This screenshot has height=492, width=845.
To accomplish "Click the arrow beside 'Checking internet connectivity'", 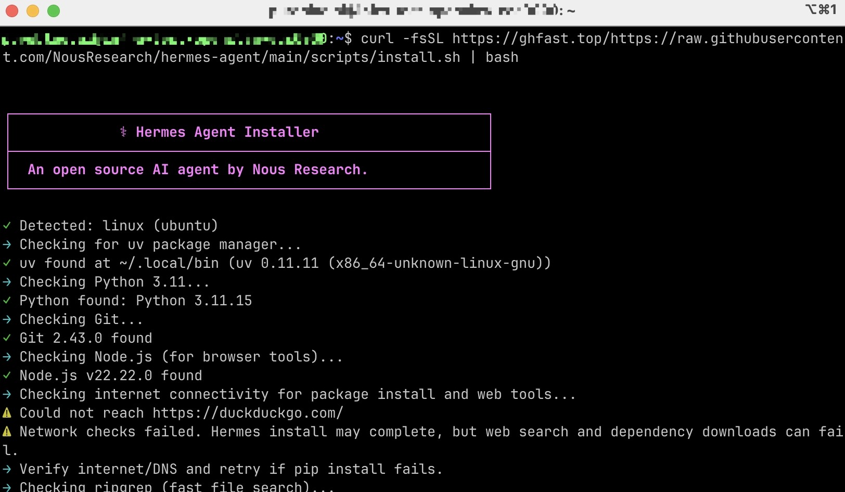I will coord(7,394).
